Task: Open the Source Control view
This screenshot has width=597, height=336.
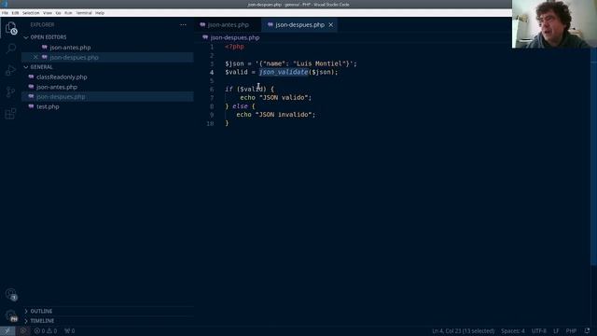Action: [x=10, y=91]
